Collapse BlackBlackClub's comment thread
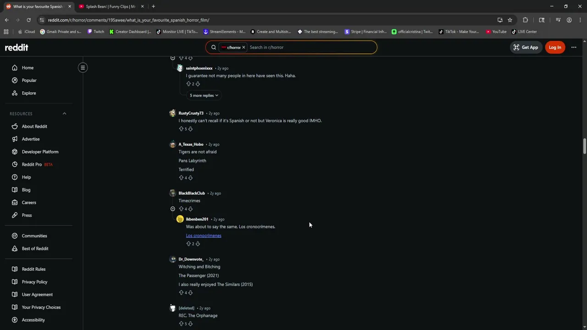The width and height of the screenshot is (587, 330). point(173,209)
